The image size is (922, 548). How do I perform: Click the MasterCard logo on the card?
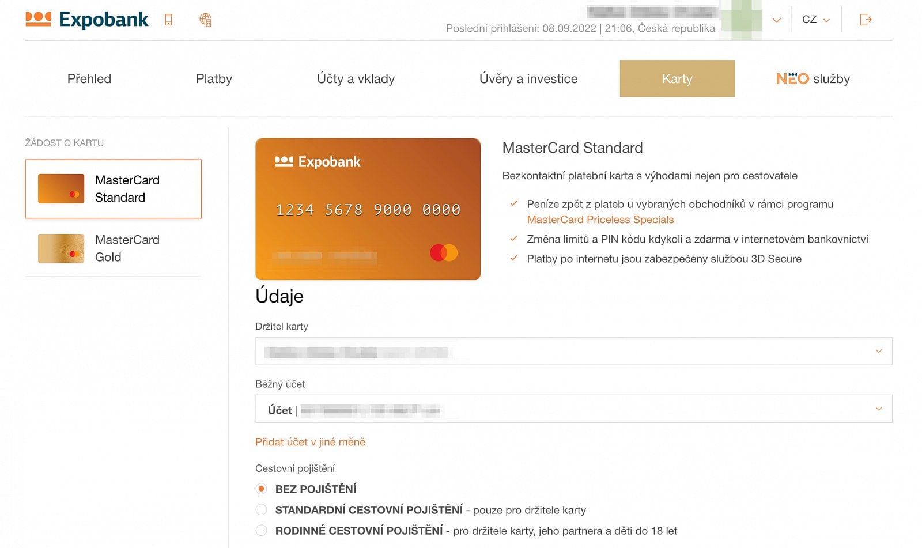point(444,252)
